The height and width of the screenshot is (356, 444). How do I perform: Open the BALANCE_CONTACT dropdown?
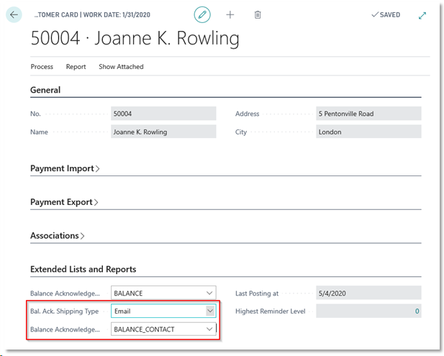pos(209,329)
